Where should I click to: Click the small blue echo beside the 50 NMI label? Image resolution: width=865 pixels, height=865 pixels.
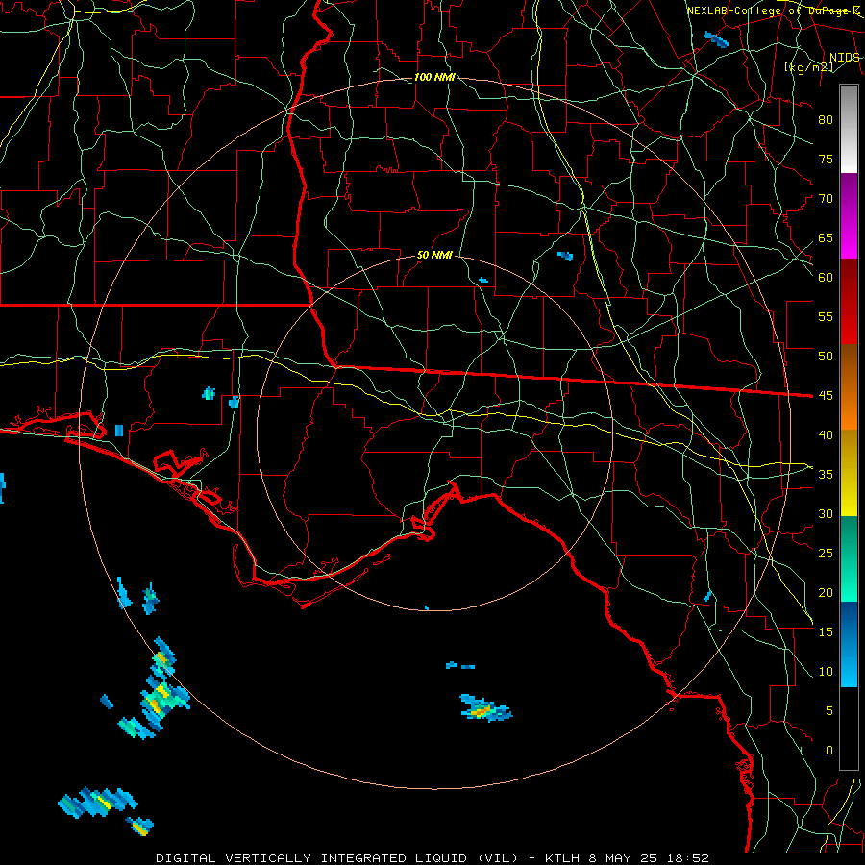(483, 281)
